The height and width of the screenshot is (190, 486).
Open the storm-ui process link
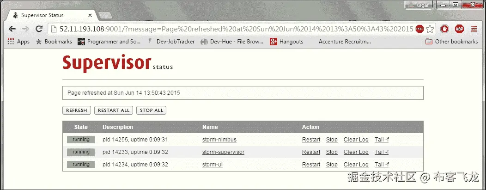(x=213, y=165)
